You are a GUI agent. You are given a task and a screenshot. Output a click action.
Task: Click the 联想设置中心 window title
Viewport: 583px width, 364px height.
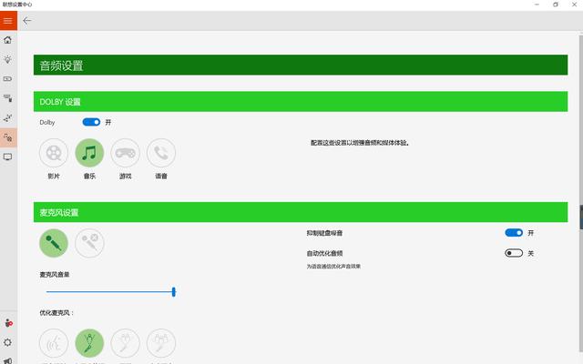click(x=17, y=5)
